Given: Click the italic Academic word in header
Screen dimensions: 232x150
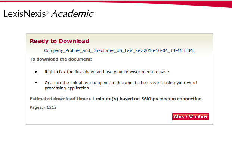Looking at the screenshot, I should click(72, 13).
